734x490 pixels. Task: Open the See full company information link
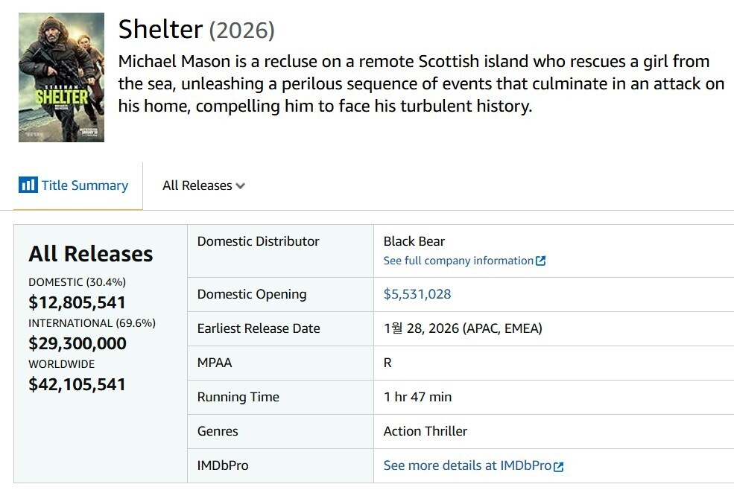(x=458, y=261)
